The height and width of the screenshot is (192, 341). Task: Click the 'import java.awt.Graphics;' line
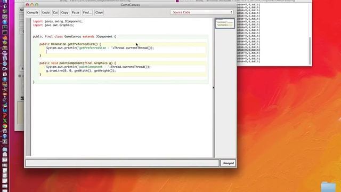[x=53, y=25]
